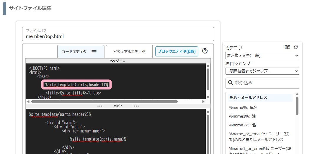Viewport: 325px width, 154px height.
Task: Click the help question mark icon
Action: coord(205,51)
